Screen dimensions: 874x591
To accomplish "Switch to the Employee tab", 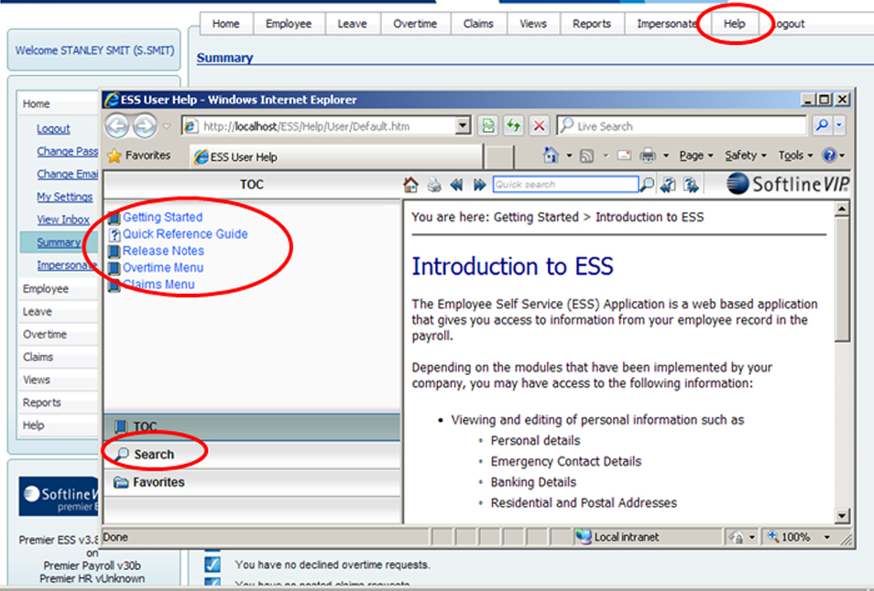I will tap(289, 24).
